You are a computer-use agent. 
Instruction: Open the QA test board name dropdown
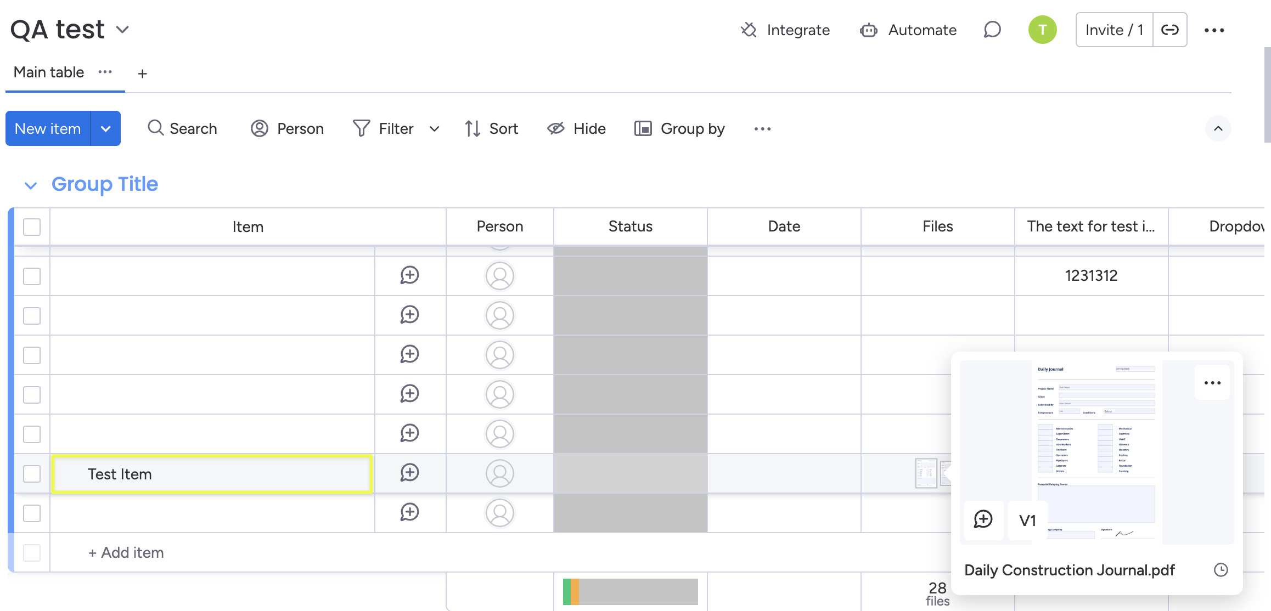tap(123, 30)
